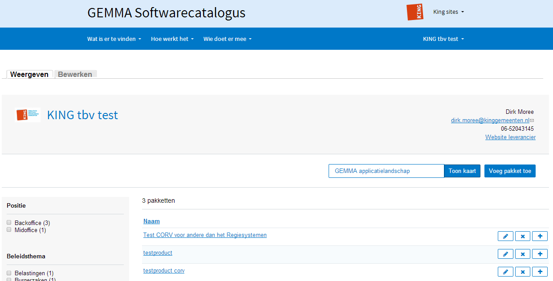The width and height of the screenshot is (553, 281).
Task: Edit testproduct corv with the pencil icon
Action: (x=505, y=272)
